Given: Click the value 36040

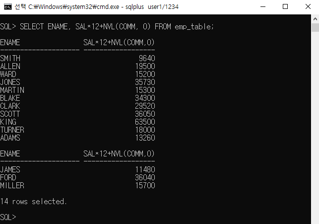Looking at the screenshot, I should 145,178.
